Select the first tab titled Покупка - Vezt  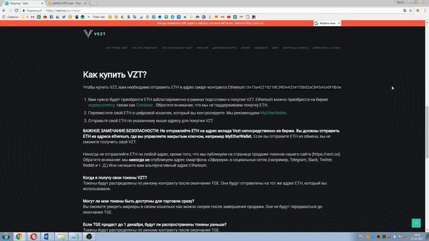[23, 3]
